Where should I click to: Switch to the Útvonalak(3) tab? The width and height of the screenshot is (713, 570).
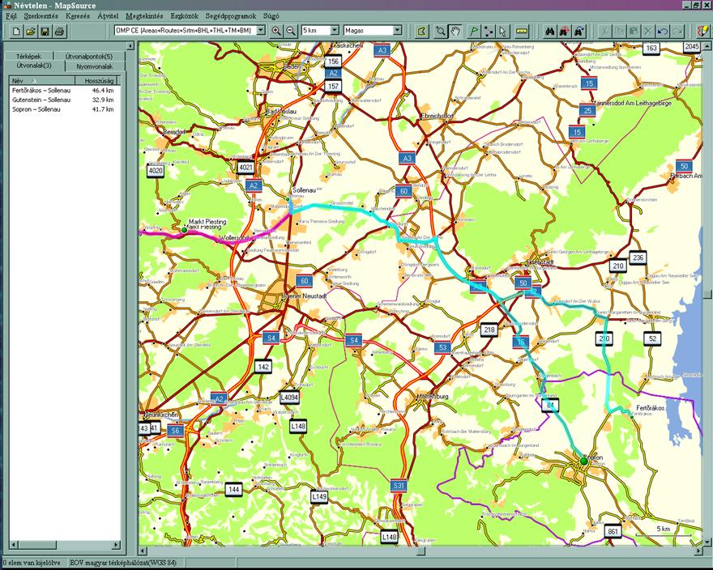[34, 66]
